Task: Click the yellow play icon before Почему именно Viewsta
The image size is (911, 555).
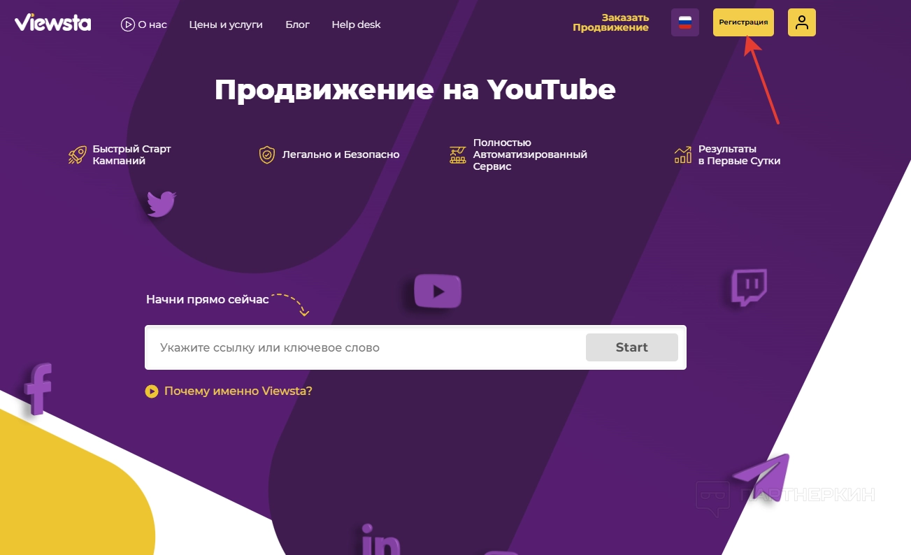Action: tap(152, 391)
